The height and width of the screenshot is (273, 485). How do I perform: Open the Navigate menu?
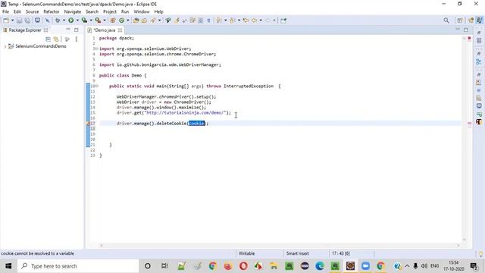pyautogui.click(x=73, y=11)
